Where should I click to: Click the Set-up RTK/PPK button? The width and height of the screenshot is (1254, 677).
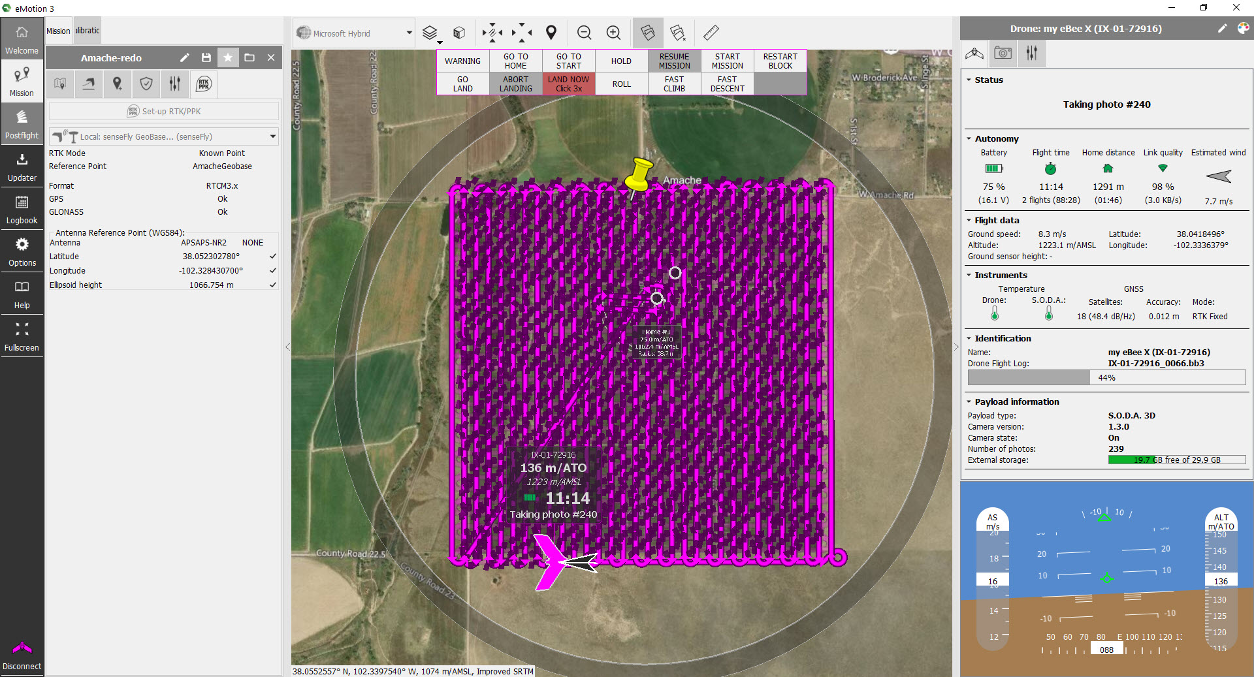pos(164,111)
